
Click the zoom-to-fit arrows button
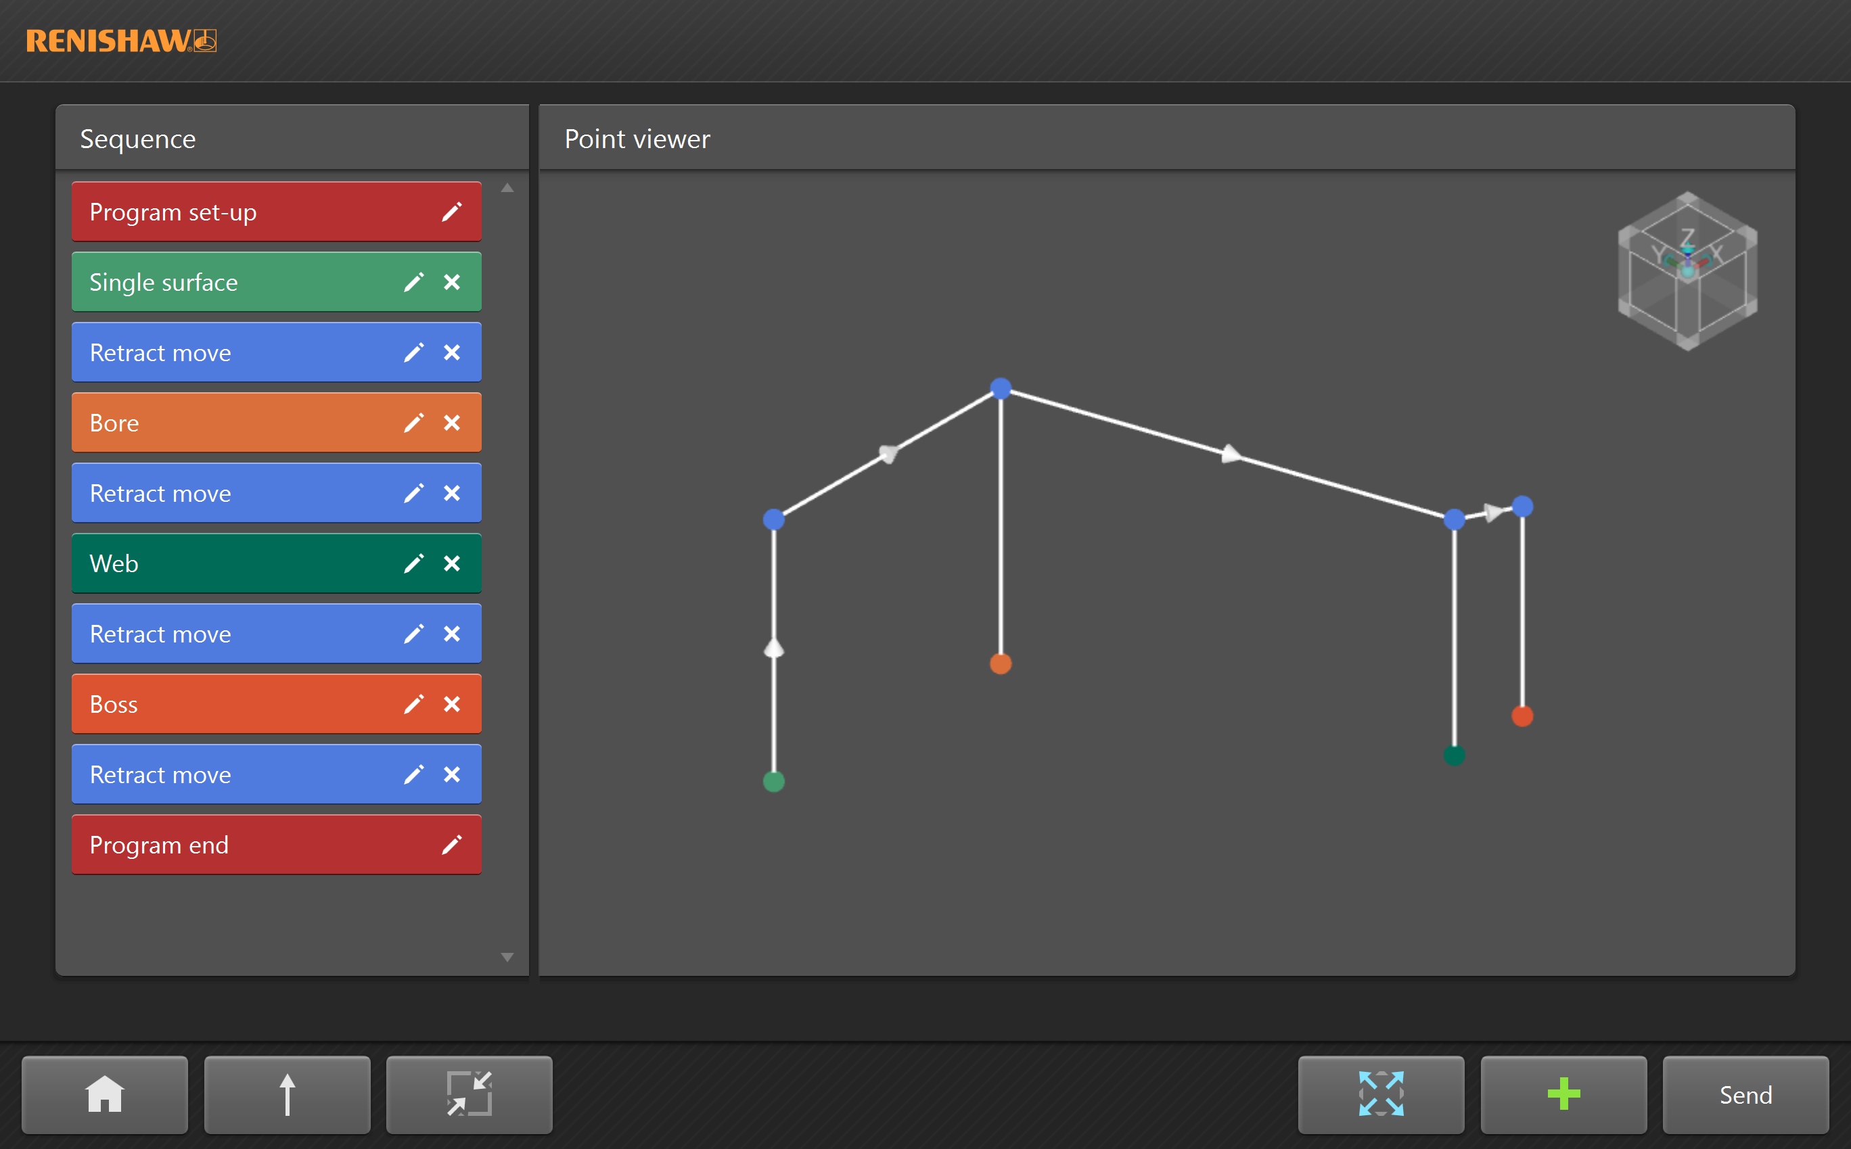(1380, 1094)
